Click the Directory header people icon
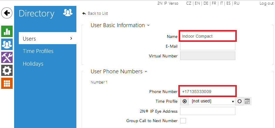The height and width of the screenshot is (128, 275). coord(68,13)
